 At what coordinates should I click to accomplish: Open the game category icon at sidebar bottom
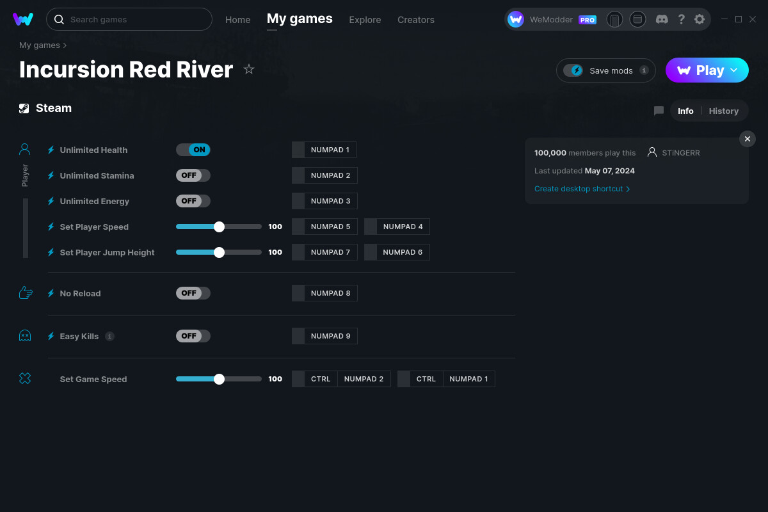tap(24, 378)
